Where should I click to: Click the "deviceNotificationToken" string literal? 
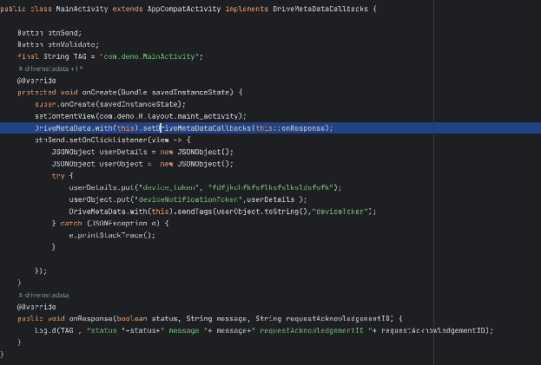click(x=188, y=199)
